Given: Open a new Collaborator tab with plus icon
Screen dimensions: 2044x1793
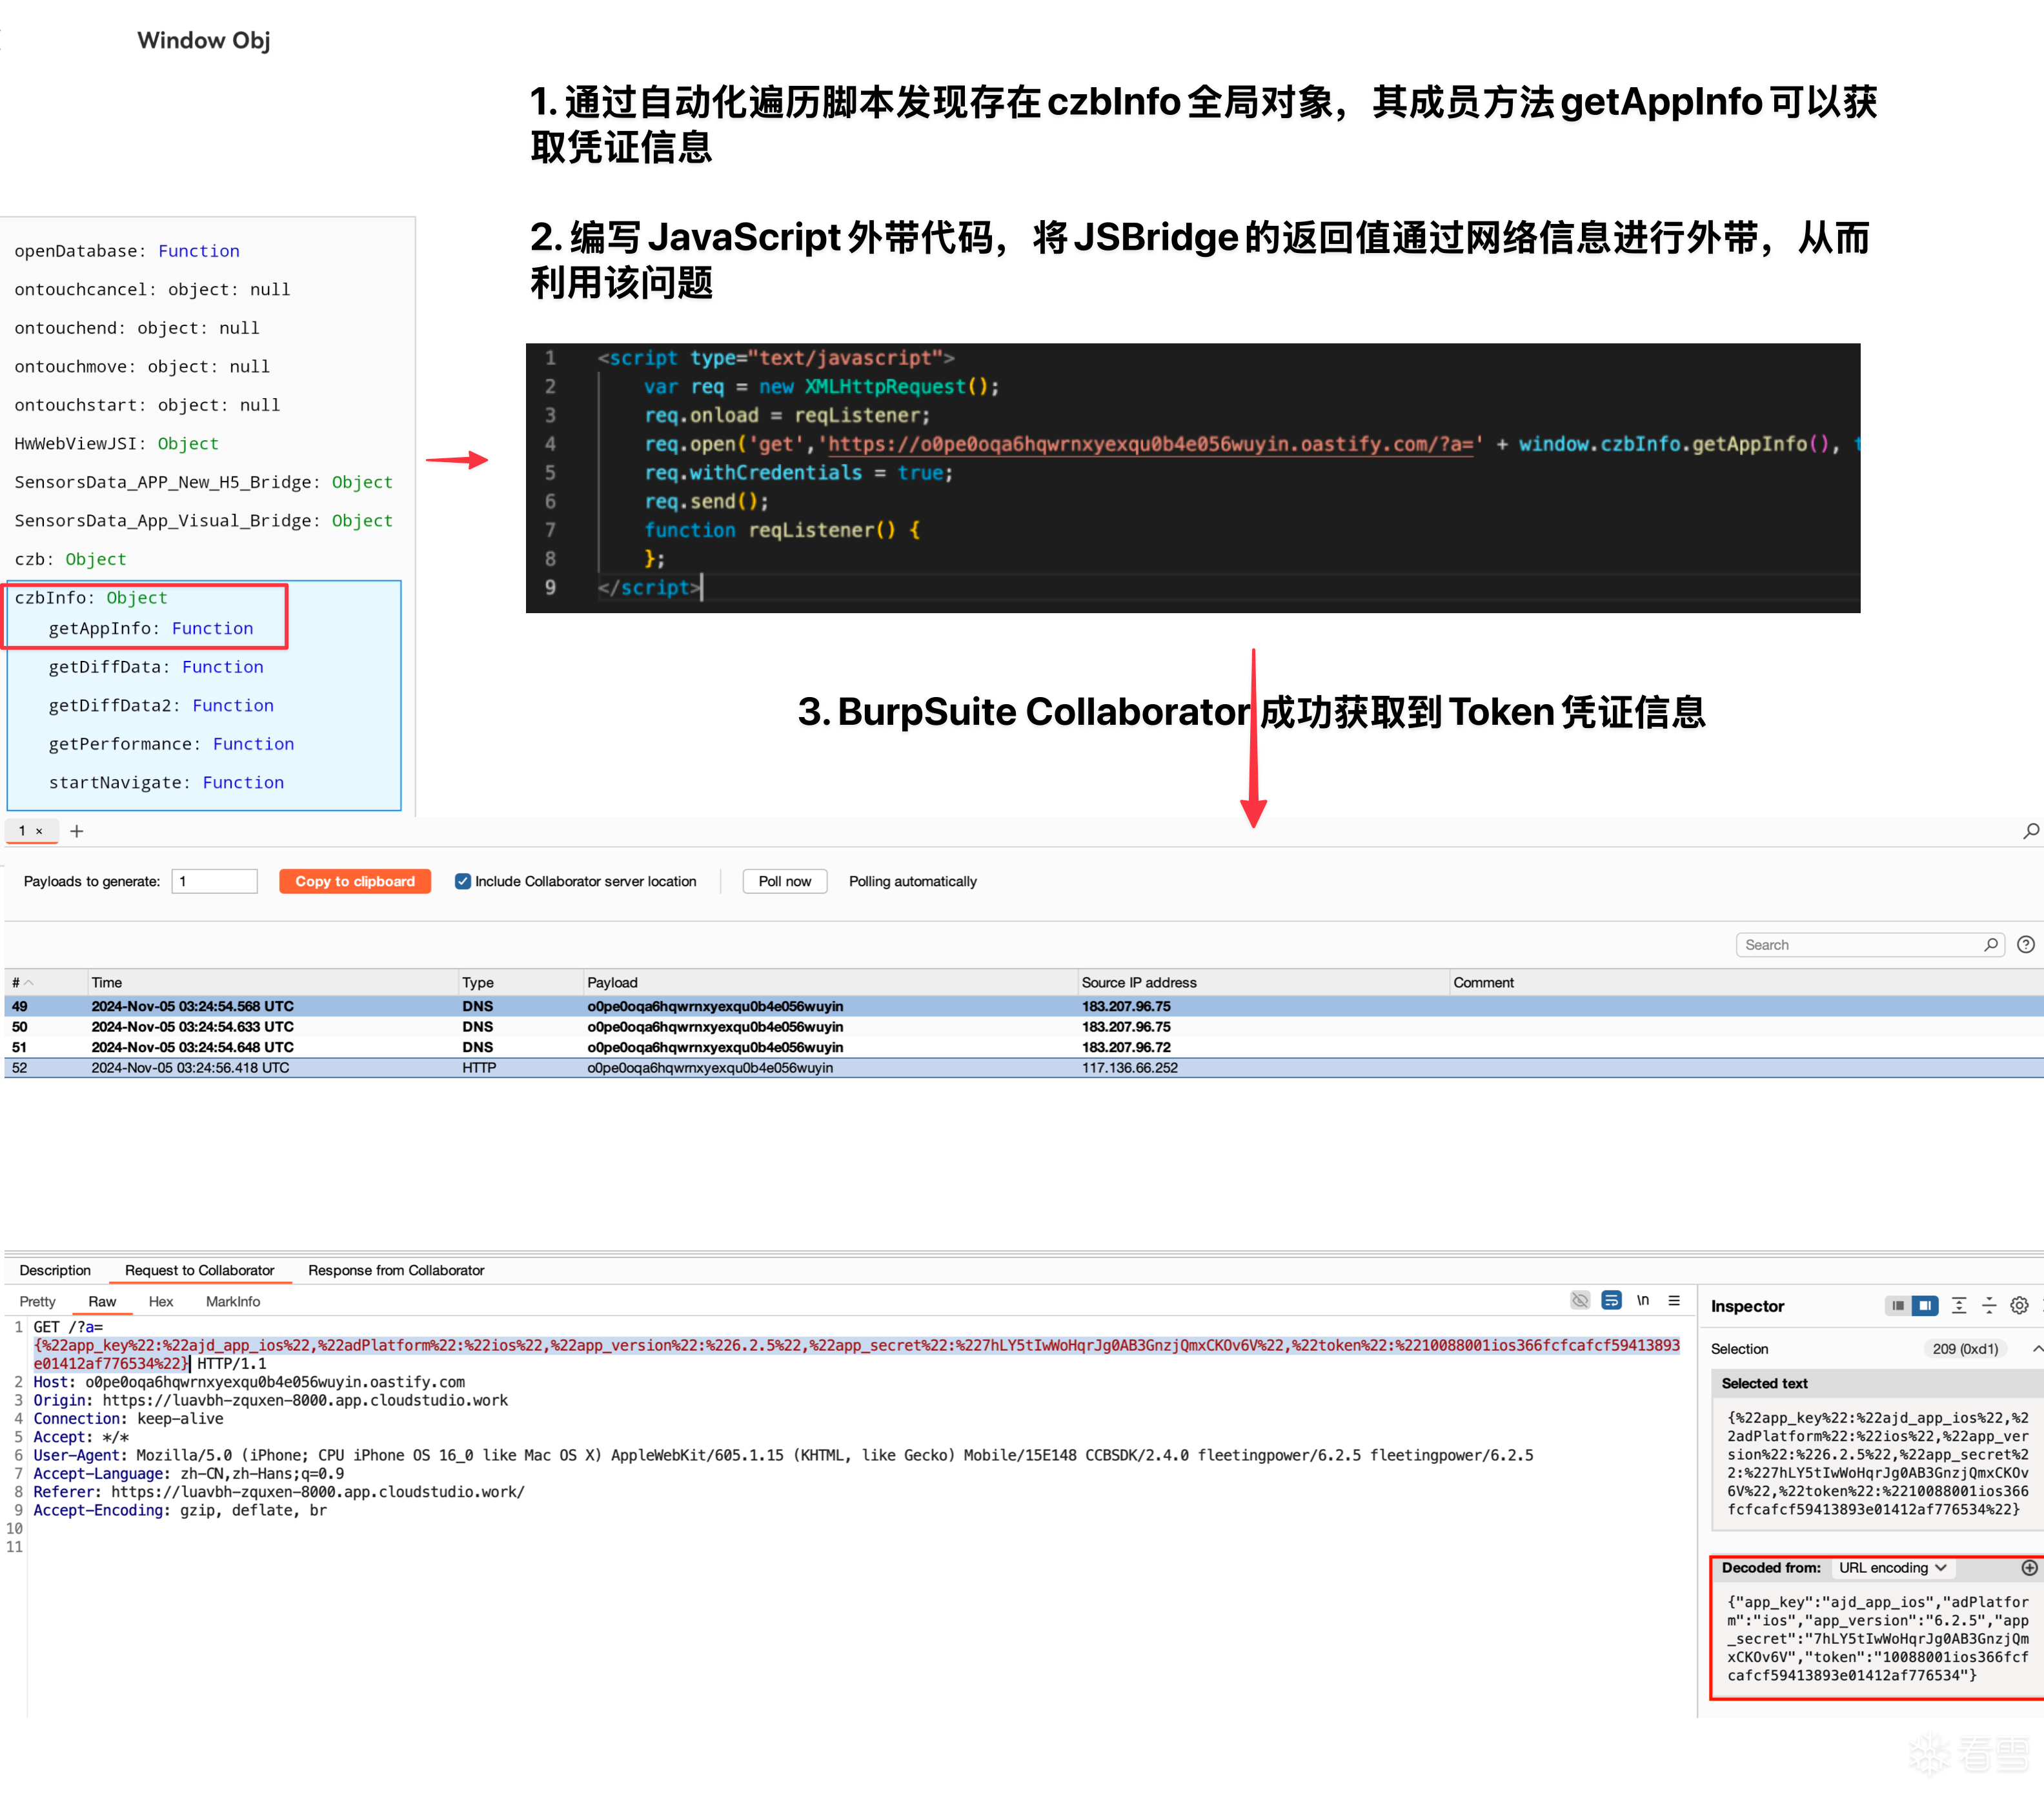Looking at the screenshot, I should pyautogui.click(x=76, y=830).
